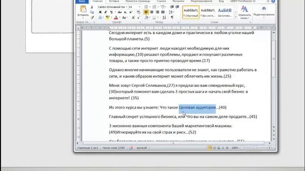Toggle subscript formatting

(x=125, y=12)
